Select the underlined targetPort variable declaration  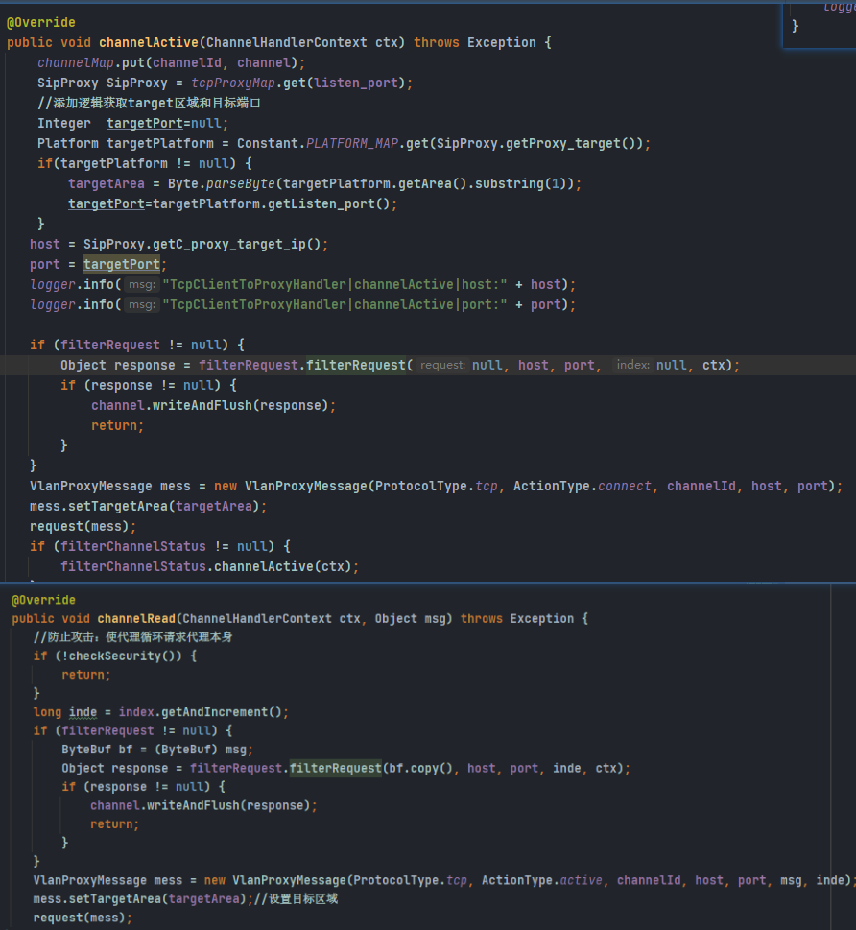(144, 123)
